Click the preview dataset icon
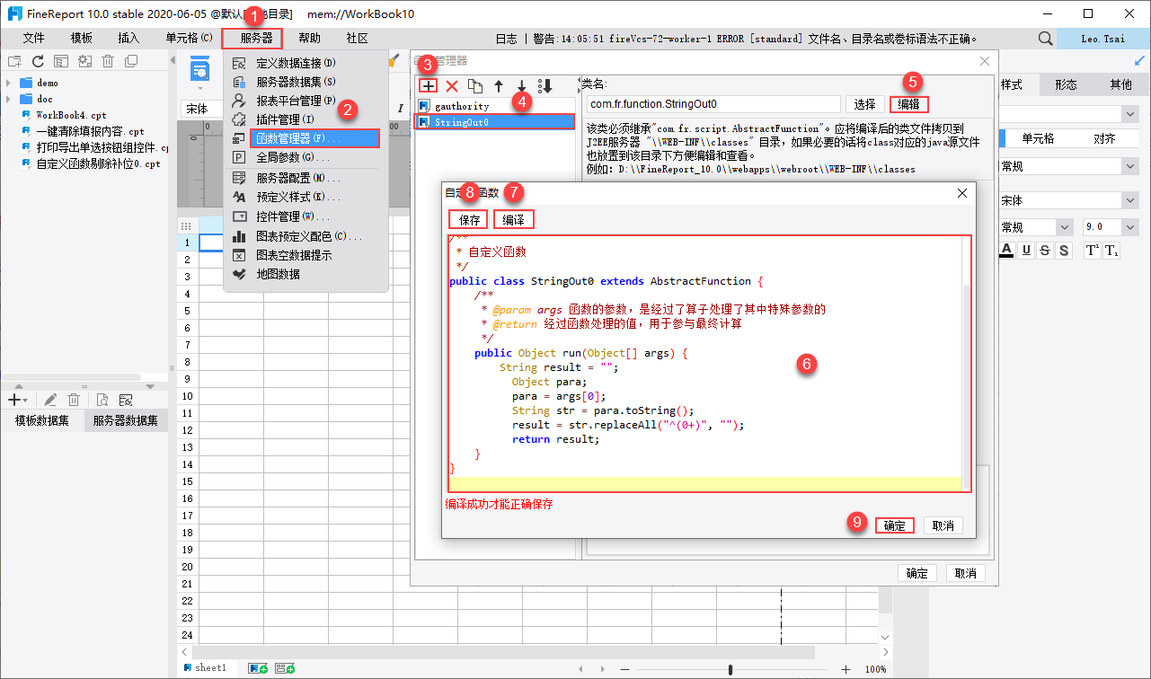Viewport: 1151px width, 679px height. click(x=102, y=400)
